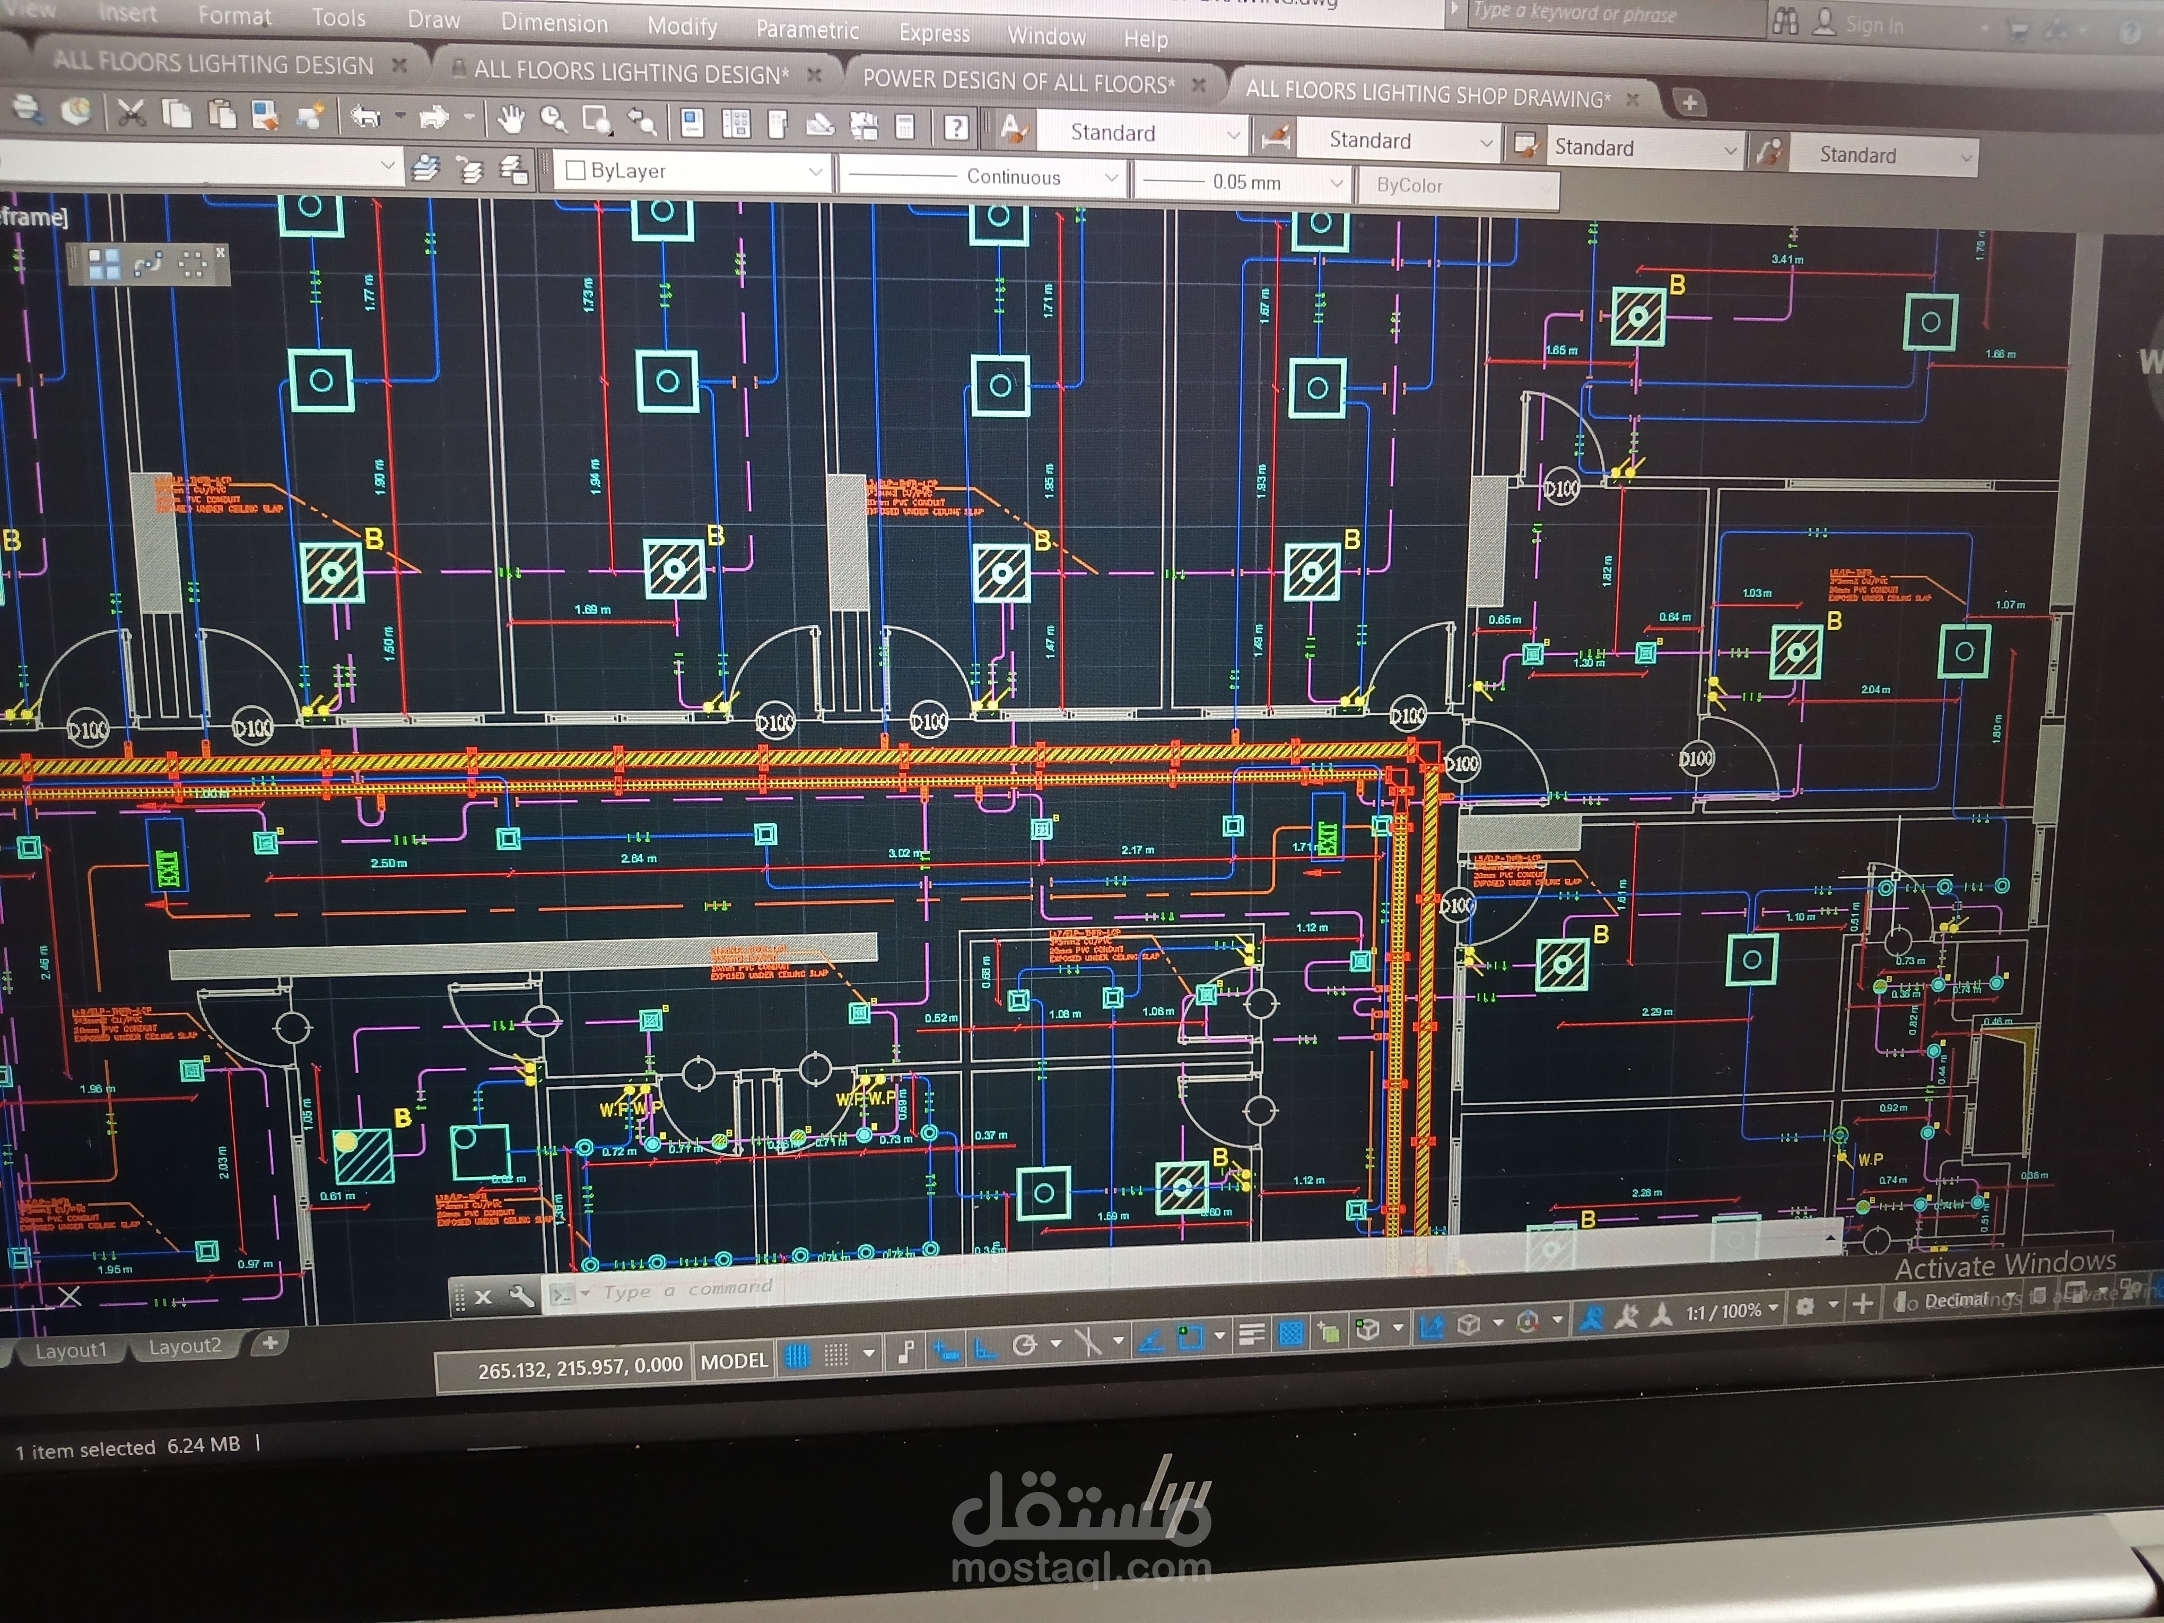Click the ByLayer color swatch box
This screenshot has height=1623, width=2164.
[x=575, y=170]
